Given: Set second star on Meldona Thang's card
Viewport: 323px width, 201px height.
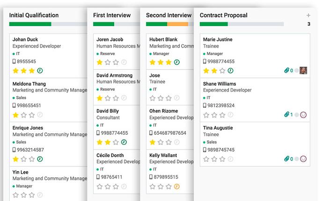Looking at the screenshot, I should coord(24,115).
